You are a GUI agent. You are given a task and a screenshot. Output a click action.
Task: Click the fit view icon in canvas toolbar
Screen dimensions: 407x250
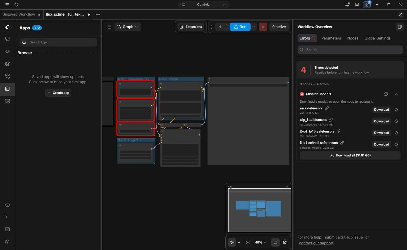pyautogui.click(x=248, y=242)
